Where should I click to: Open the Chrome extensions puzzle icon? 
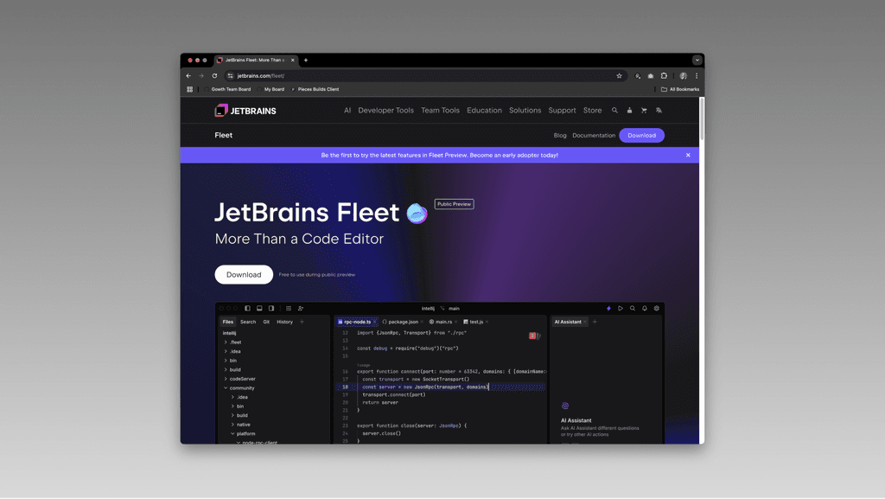(664, 75)
